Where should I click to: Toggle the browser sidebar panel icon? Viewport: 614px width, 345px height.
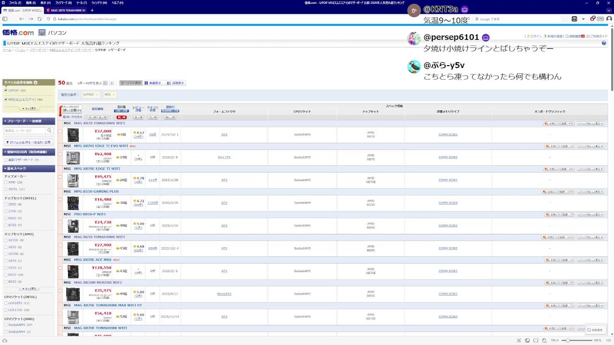click(5, 19)
